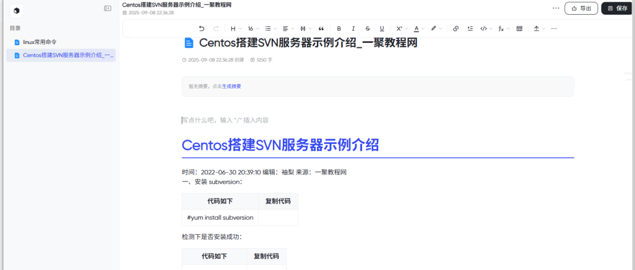The height and width of the screenshot is (270, 635).
Task: Click the 时间：2022-06-30 source info line
Action: click(x=264, y=172)
